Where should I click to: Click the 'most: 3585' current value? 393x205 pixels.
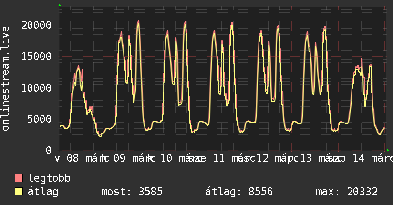(x=132, y=192)
